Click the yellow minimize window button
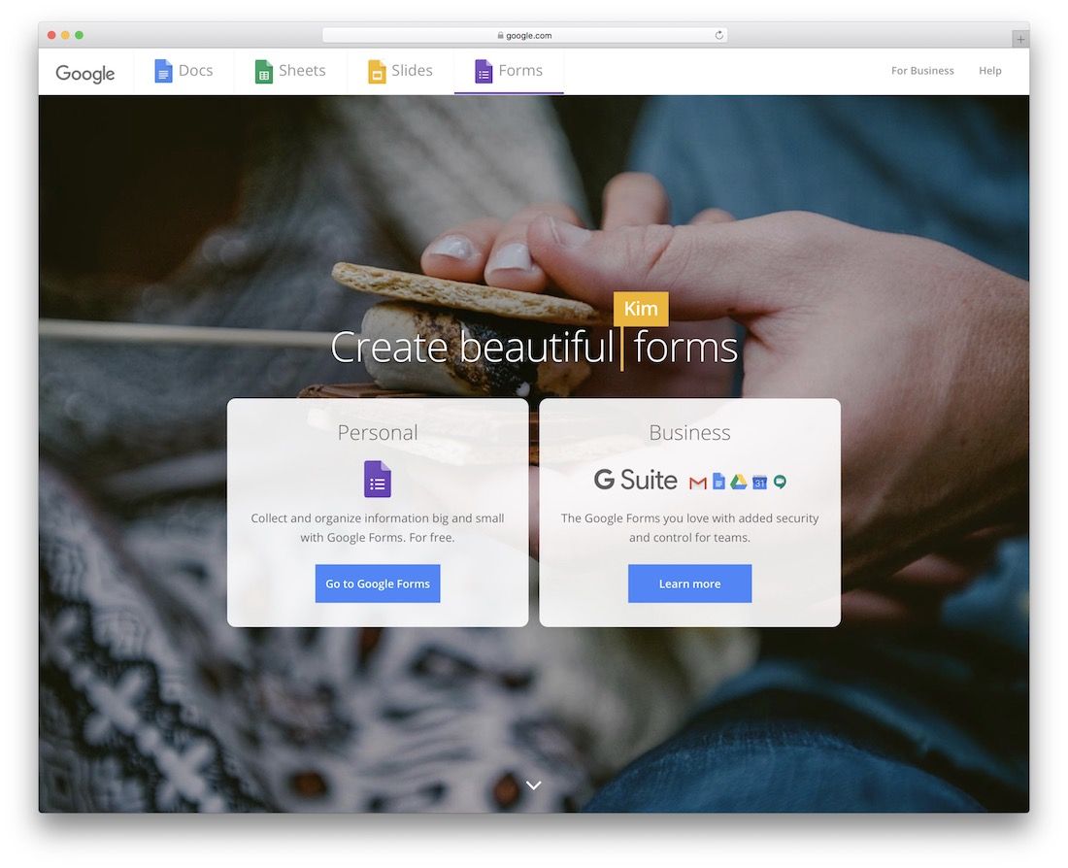The width and height of the screenshot is (1068, 868). click(x=65, y=35)
